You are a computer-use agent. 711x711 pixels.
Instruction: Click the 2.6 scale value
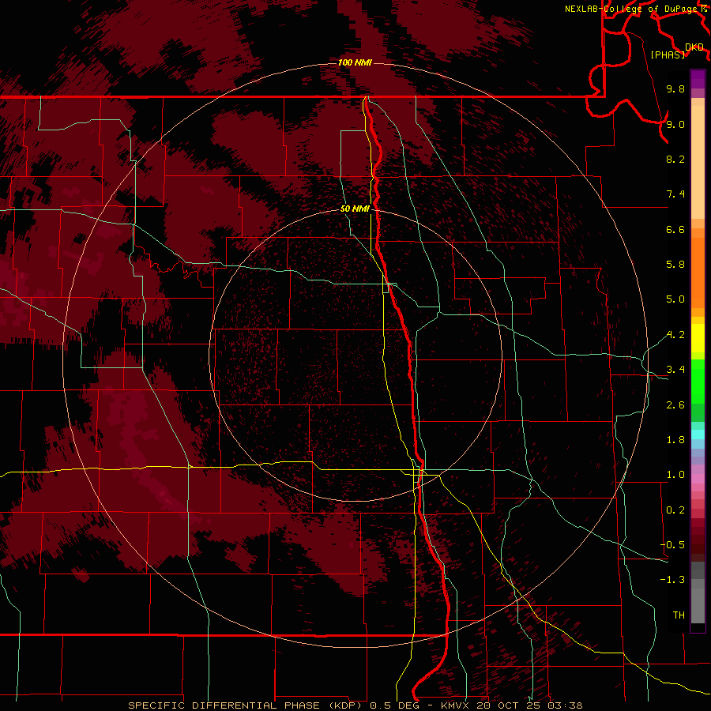point(675,405)
